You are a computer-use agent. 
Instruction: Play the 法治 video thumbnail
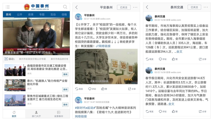click(106, 66)
